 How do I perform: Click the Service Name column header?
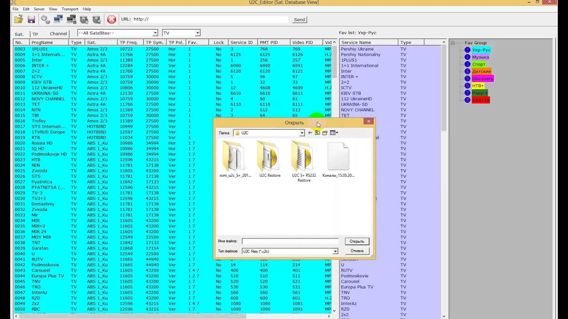(369, 43)
